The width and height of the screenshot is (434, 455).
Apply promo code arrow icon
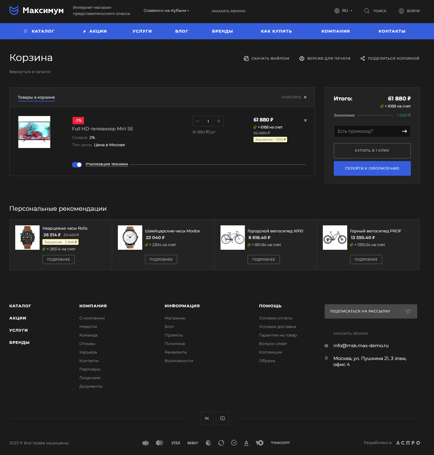coord(404,131)
